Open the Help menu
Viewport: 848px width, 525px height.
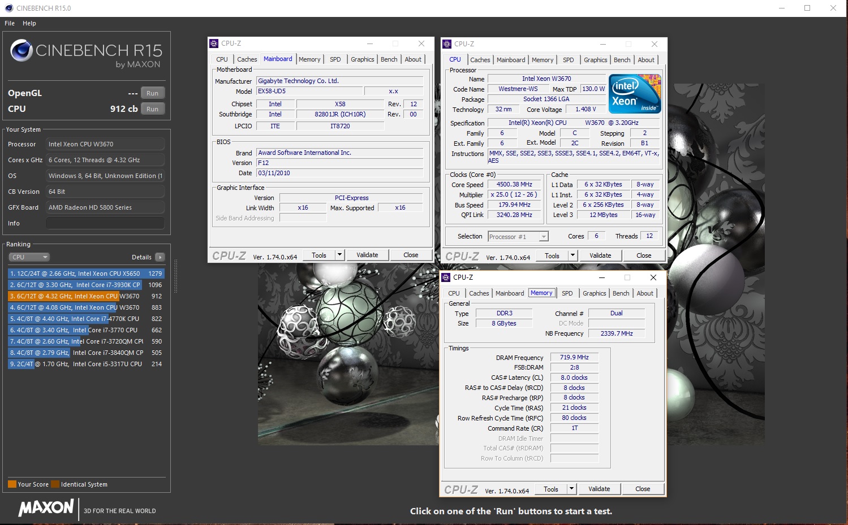29,23
